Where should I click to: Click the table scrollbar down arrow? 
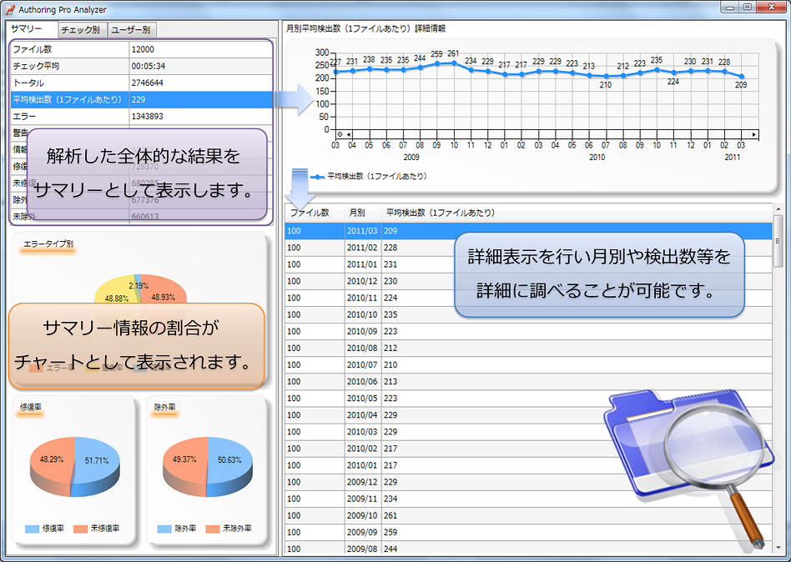click(x=778, y=548)
